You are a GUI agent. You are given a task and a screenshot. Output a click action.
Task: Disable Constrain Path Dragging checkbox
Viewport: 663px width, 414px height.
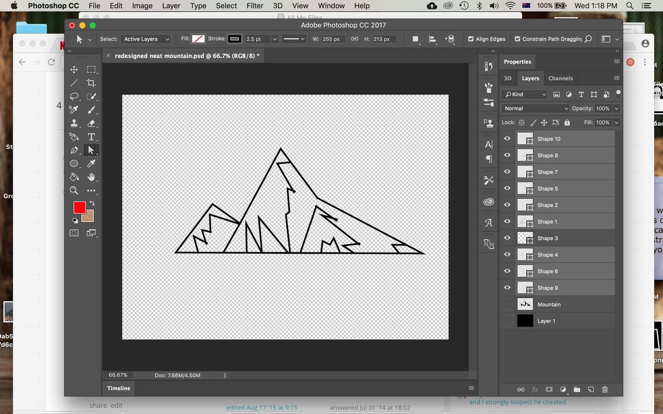(x=517, y=39)
